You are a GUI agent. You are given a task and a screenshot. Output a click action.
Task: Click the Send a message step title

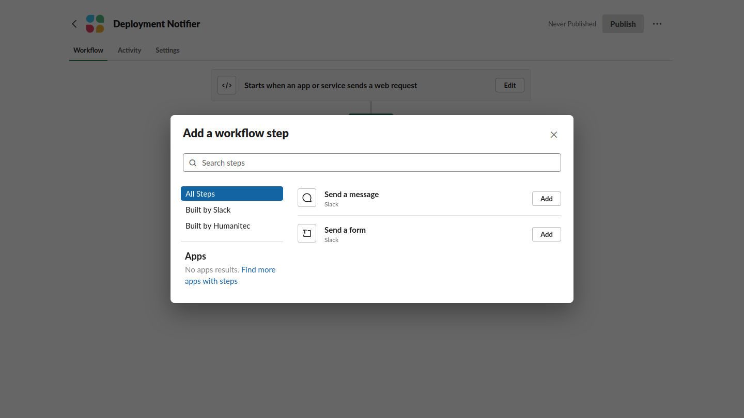pos(351,194)
